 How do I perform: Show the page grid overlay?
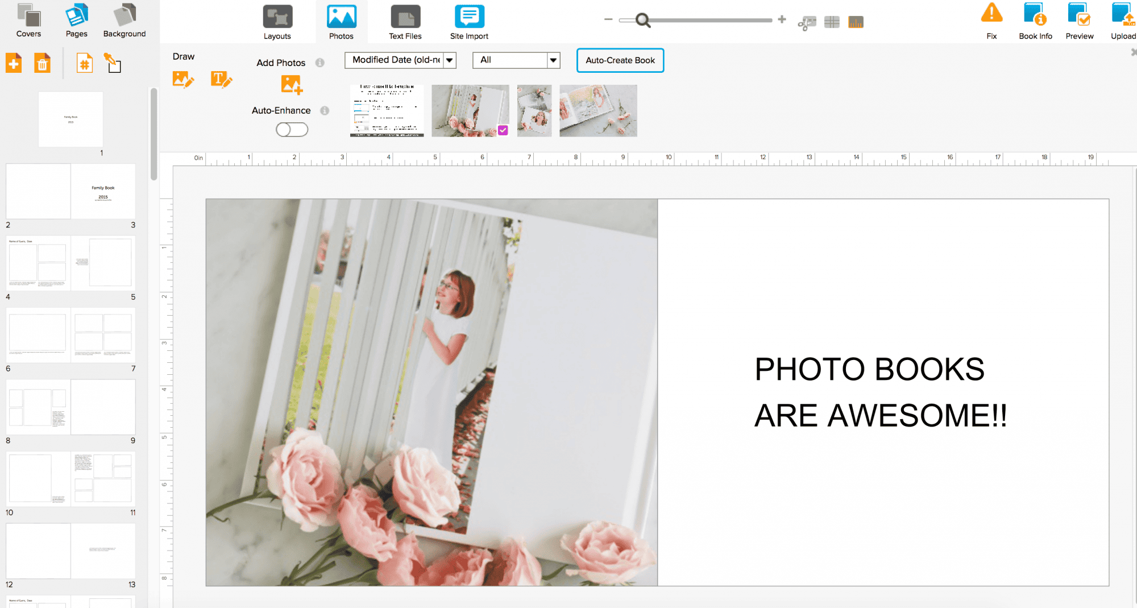coord(832,20)
